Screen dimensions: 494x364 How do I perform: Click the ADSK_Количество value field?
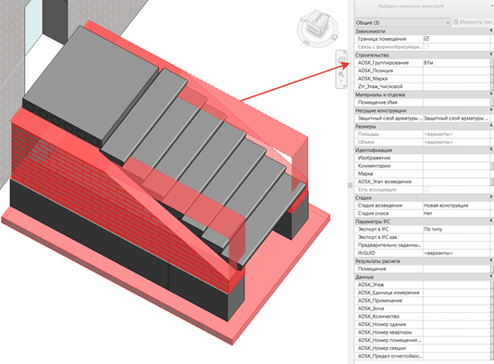[456, 316]
